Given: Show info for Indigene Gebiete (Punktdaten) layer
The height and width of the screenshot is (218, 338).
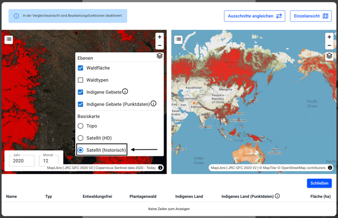Looking at the screenshot, I should click(x=153, y=103).
